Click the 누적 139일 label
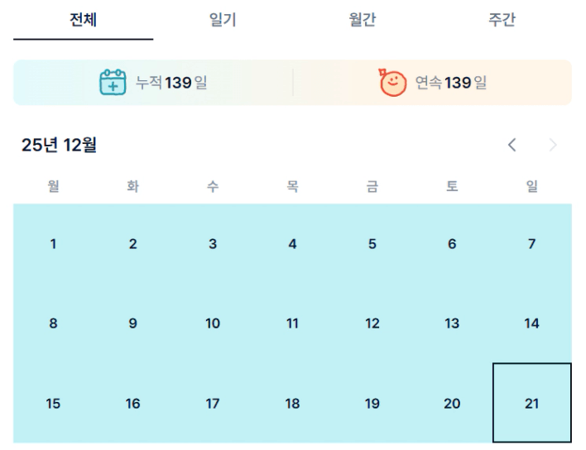Screen dimensions: 586x450 pos(171,83)
